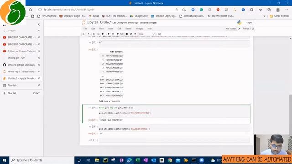Open the Cell menu in Jupyter

(x=120, y=29)
